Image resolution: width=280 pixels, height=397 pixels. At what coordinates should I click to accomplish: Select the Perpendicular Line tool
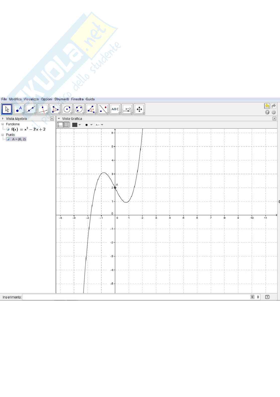click(x=43, y=109)
